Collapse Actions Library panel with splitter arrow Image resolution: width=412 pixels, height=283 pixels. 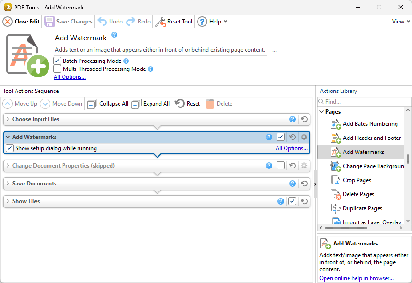tap(315, 184)
